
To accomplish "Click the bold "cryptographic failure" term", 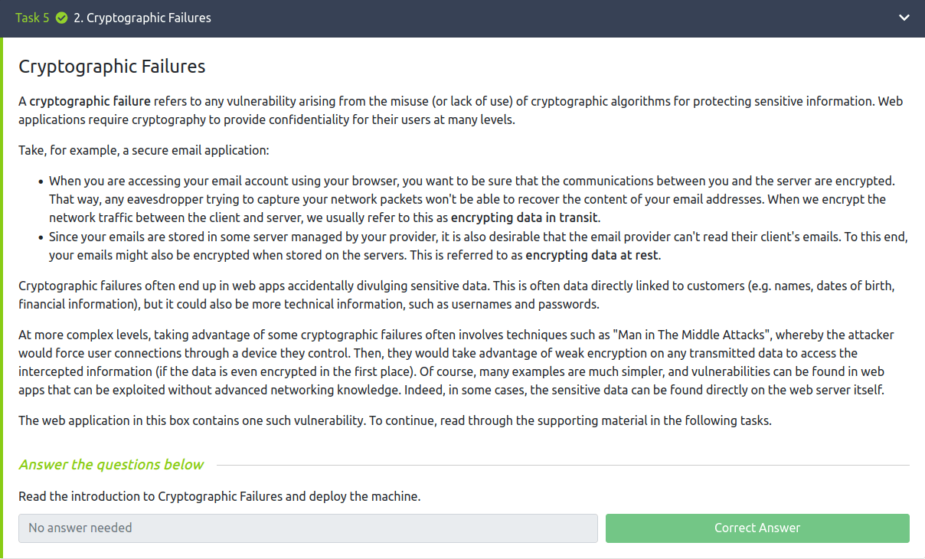I will (90, 101).
